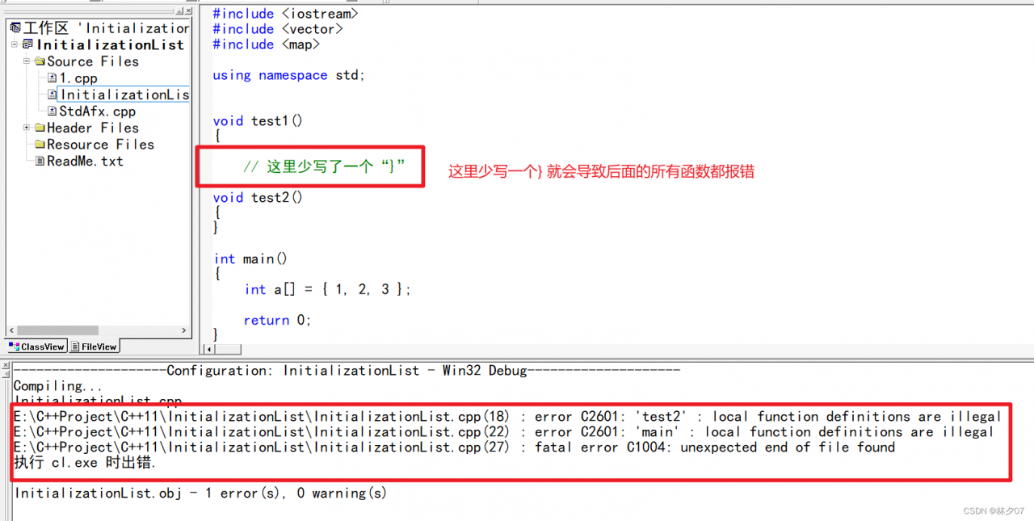Click the Source Files folder icon
The width and height of the screenshot is (1034, 521).
pos(40,61)
